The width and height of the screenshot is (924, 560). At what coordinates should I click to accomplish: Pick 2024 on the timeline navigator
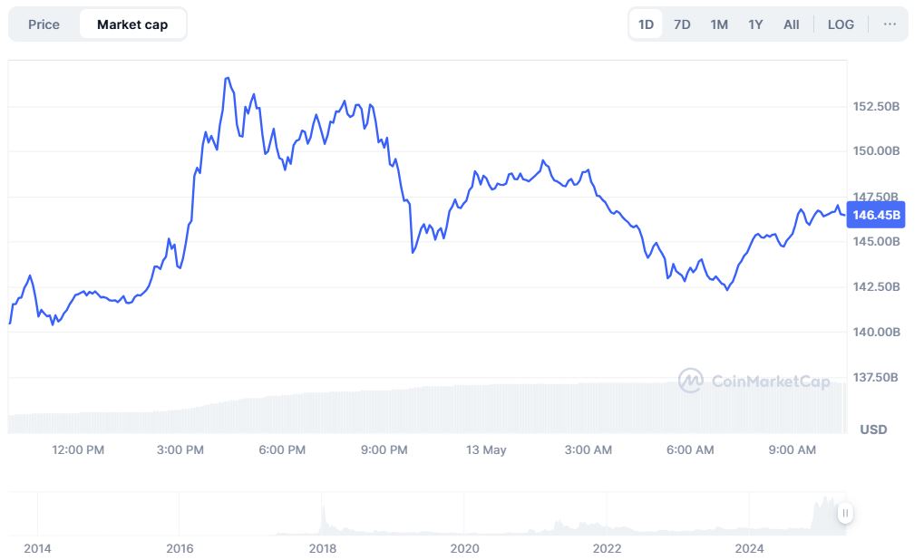[x=749, y=548]
